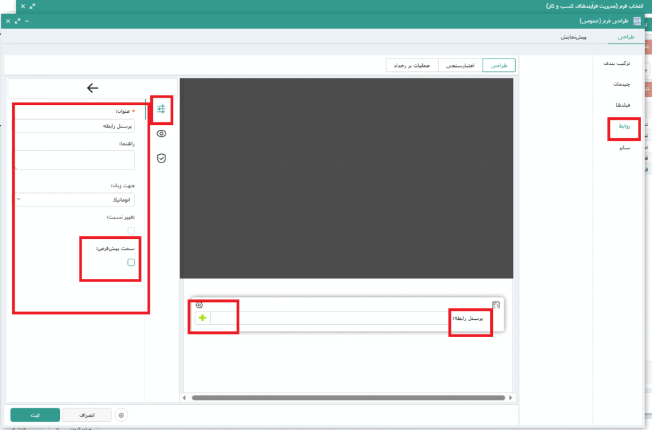
Task: Click the green plus button in پرسنل رابطه field
Action: [202, 318]
